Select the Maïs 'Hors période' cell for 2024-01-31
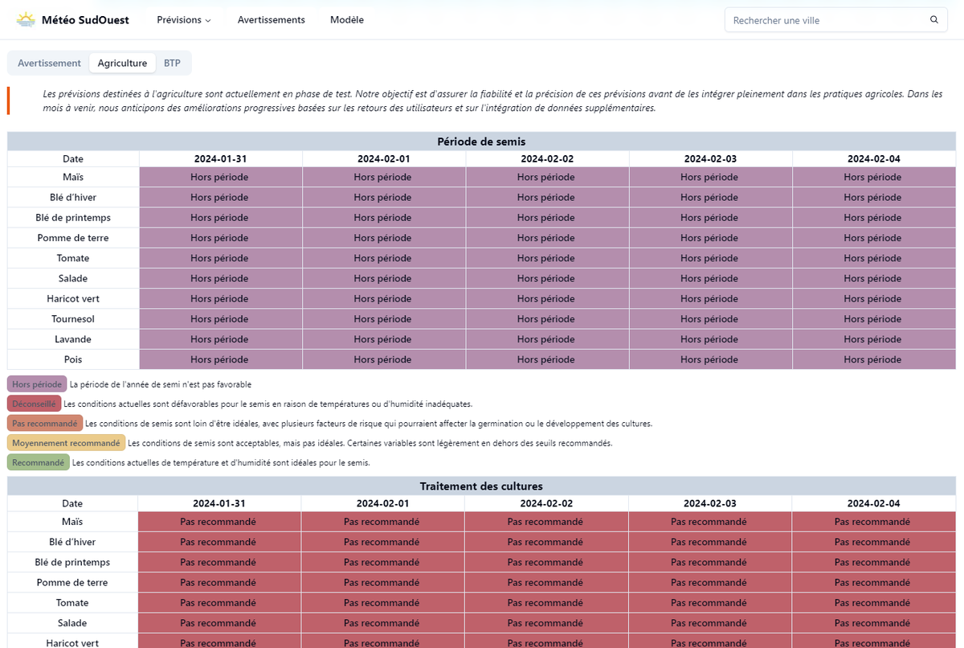Viewport: 964px width, 648px height. 219,177
